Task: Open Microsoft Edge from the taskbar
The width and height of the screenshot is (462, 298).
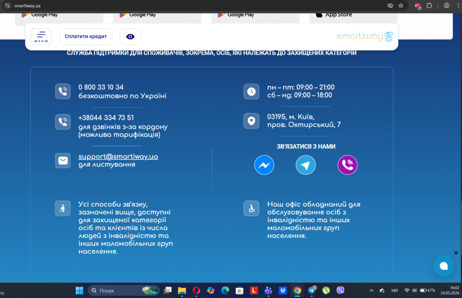Action: click(225, 291)
